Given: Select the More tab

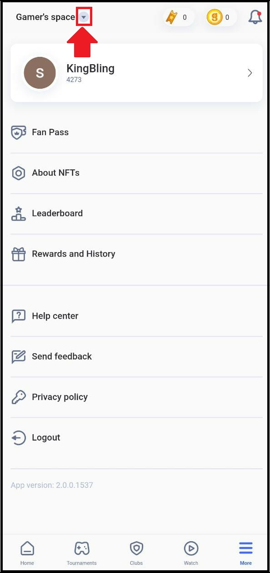Looking at the screenshot, I should [245, 553].
